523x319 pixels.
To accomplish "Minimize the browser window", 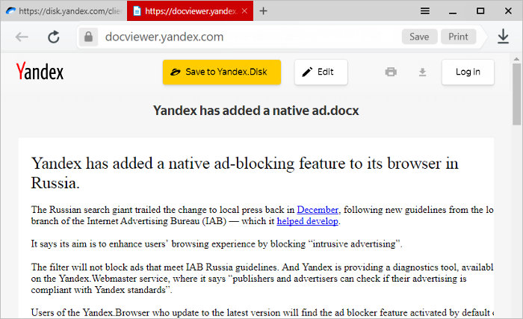I will 452,11.
